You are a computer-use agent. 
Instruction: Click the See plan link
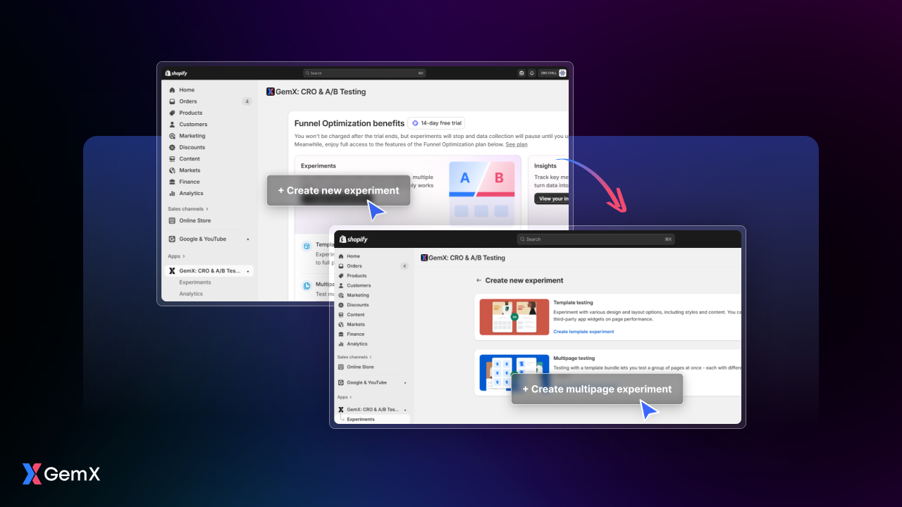[x=516, y=144]
